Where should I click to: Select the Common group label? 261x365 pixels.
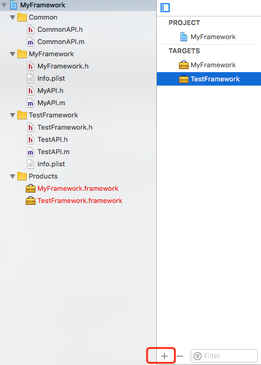(x=43, y=18)
